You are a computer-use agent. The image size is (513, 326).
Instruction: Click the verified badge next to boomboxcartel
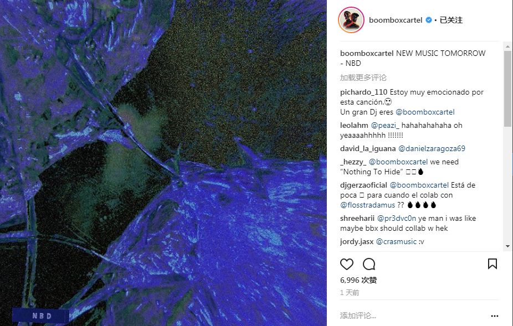tap(428, 20)
